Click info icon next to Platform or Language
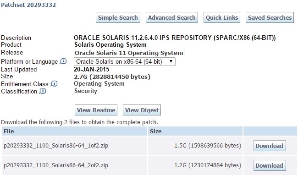This screenshot has width=298, height=175. point(63,61)
